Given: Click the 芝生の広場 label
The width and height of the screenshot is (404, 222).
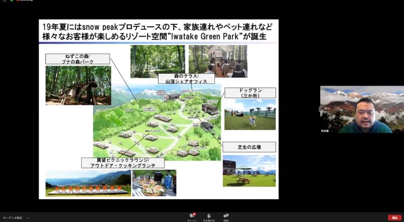Looking at the screenshot, I should 249,147.
